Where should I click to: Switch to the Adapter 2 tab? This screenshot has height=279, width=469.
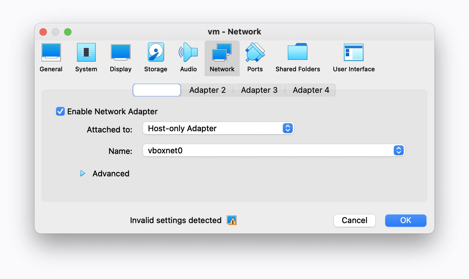coord(207,90)
